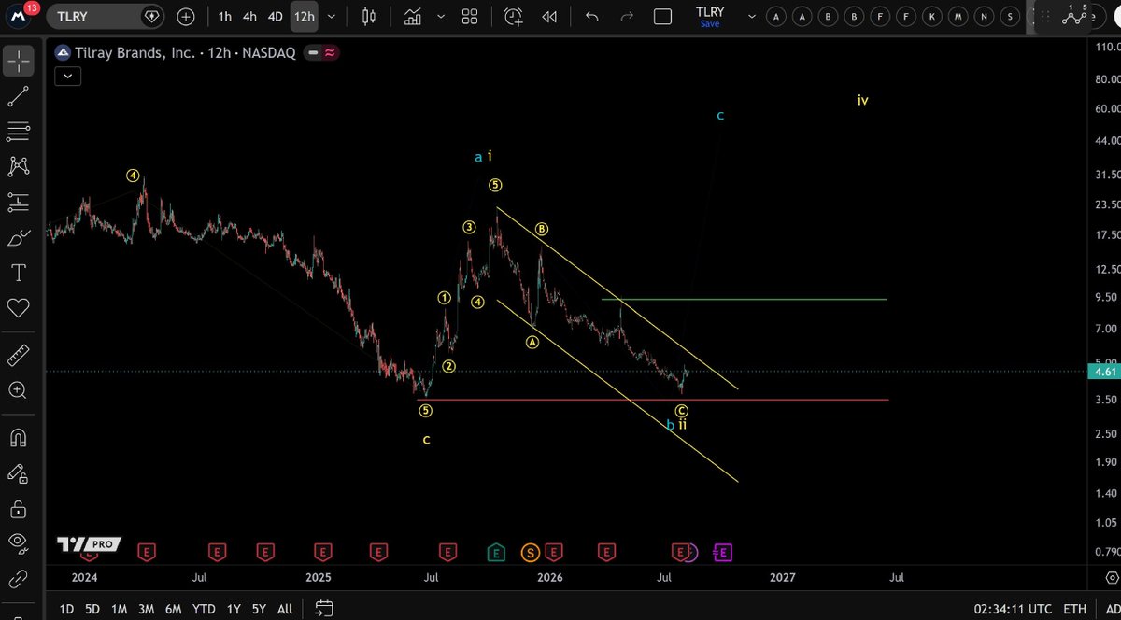Viewport: 1121px width, 620px height.
Task: Open the Indicators and strategies menu
Action: 412,17
